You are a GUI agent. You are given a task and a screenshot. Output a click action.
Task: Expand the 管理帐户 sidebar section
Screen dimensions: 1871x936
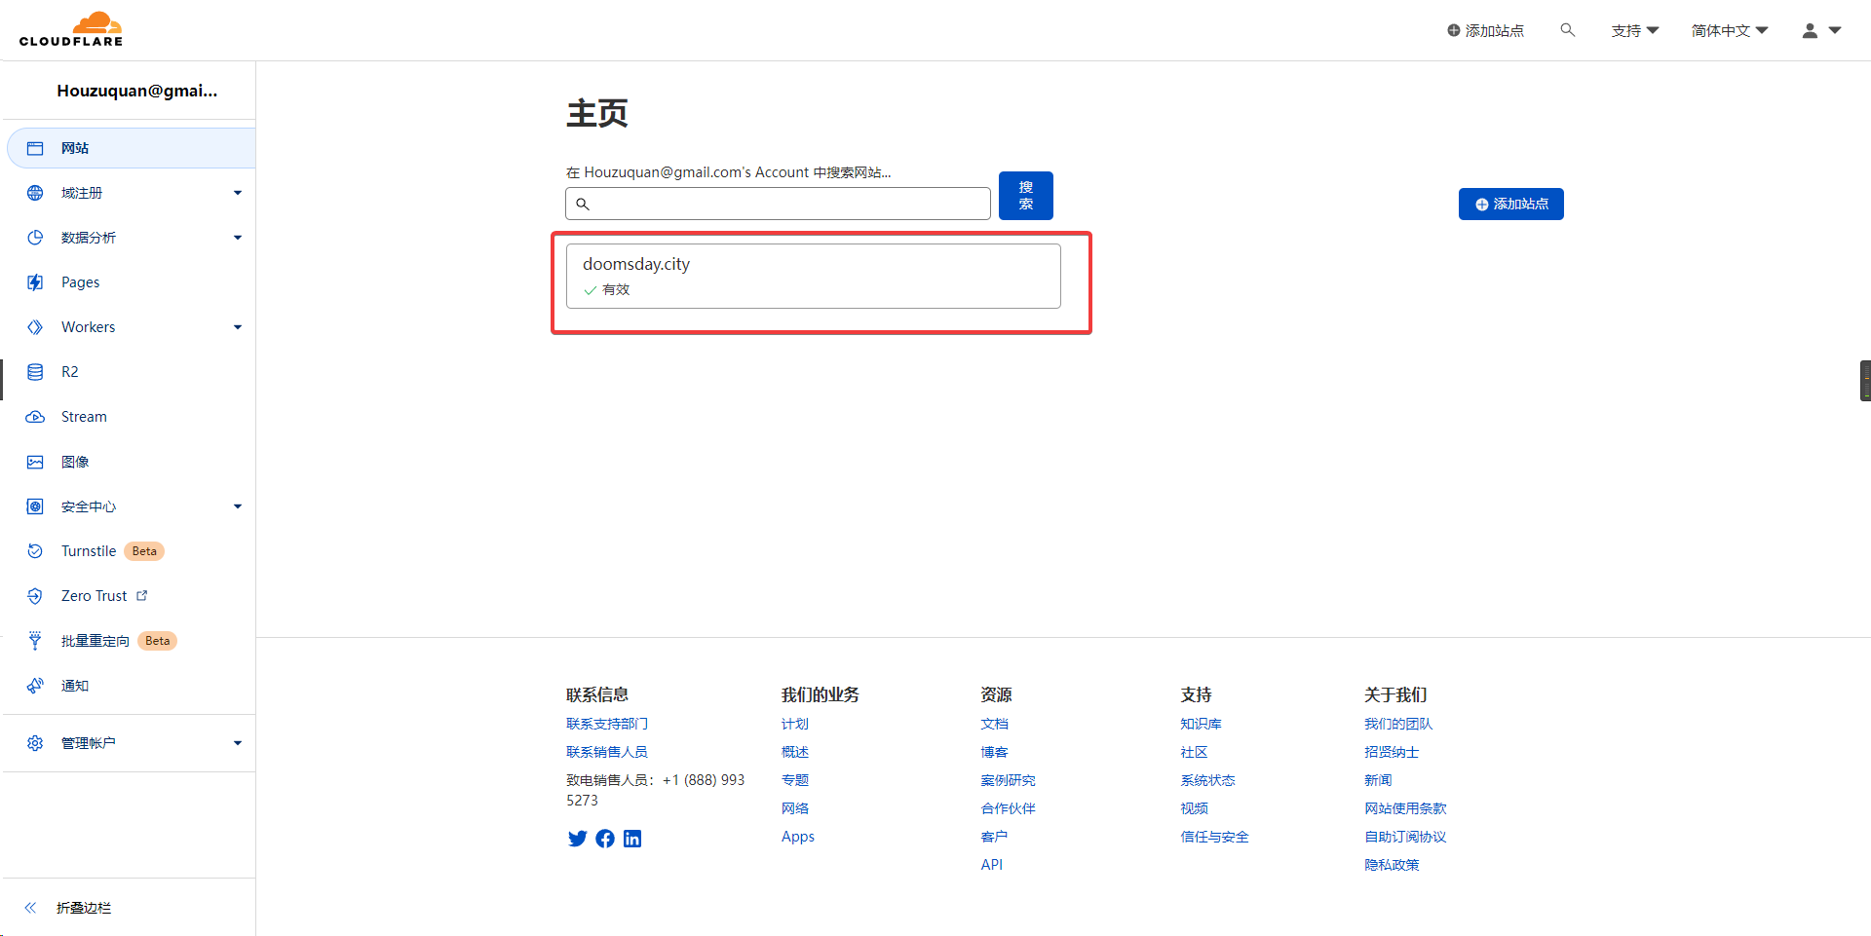click(237, 743)
